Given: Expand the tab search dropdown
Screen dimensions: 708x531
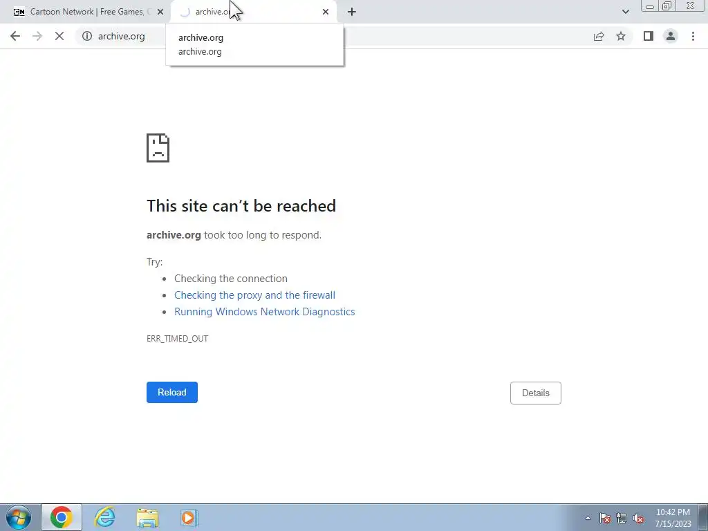Looking at the screenshot, I should 625,12.
